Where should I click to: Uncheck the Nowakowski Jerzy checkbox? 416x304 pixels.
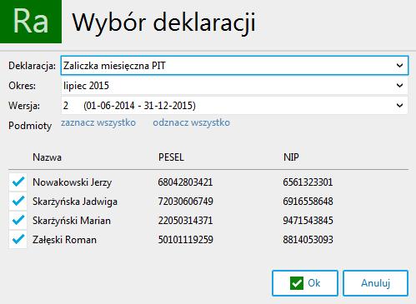tap(18, 182)
